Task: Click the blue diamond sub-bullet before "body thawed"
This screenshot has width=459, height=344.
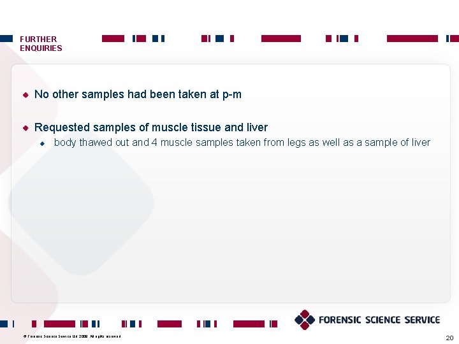Action: click(x=43, y=143)
